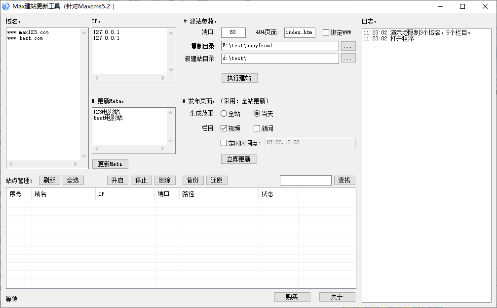The height and width of the screenshot is (308, 497).
Task: Sort site table by 域名 column header
Action: [63, 194]
